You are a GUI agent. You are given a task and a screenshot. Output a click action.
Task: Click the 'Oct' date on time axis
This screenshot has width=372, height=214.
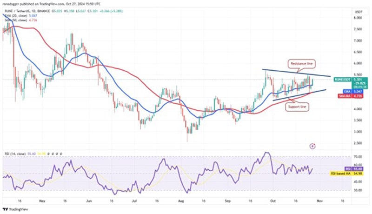pos(273,201)
